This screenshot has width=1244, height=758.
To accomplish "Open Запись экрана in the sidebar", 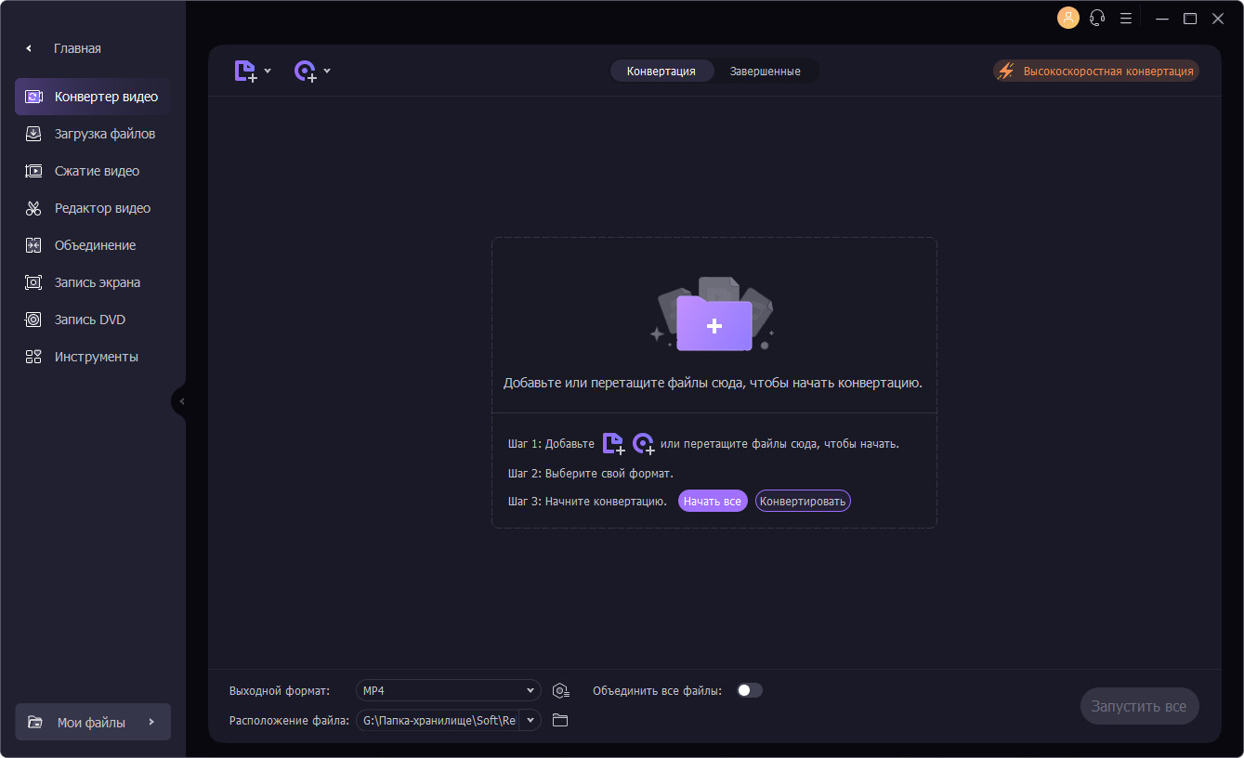I will (93, 282).
